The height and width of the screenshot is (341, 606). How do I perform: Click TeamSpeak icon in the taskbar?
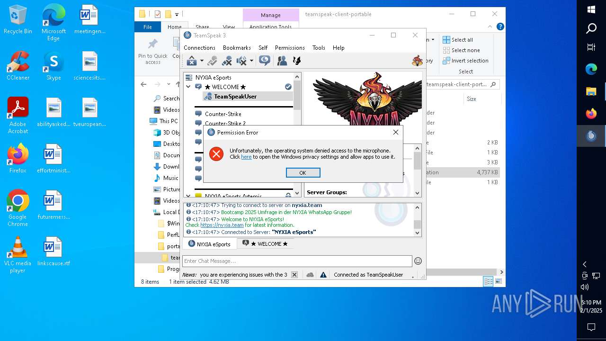(591, 136)
